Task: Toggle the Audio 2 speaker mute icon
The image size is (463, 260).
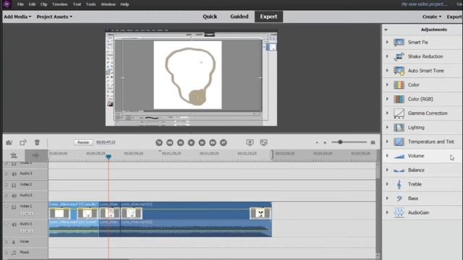Action: click(x=14, y=196)
